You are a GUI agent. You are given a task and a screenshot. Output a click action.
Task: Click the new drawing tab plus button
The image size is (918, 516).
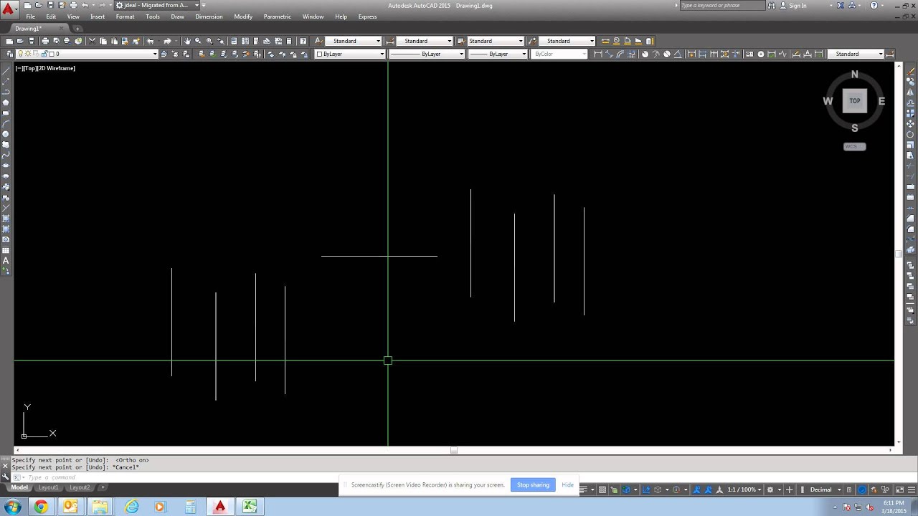point(77,29)
